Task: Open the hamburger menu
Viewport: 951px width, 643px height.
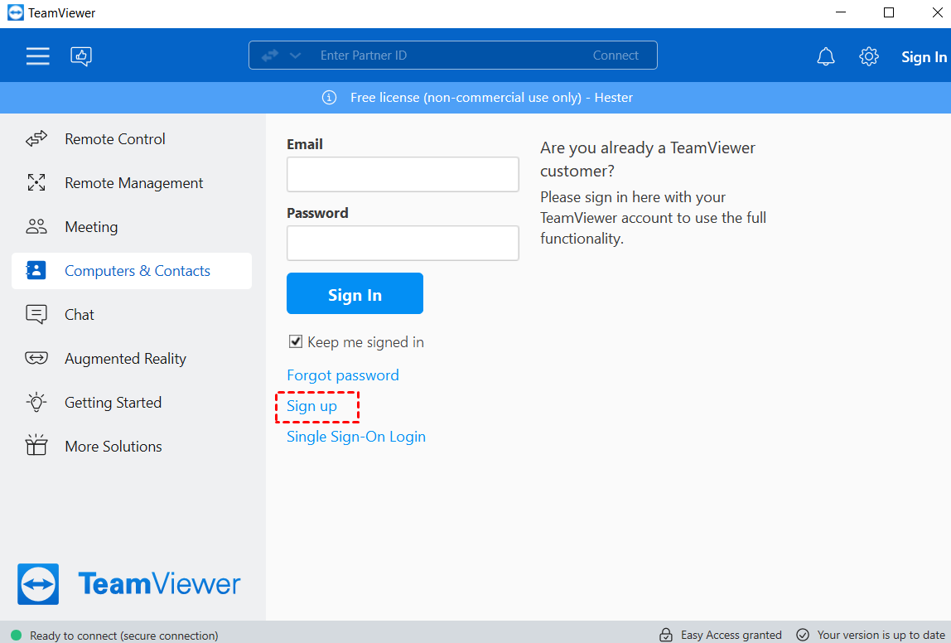Action: 37,56
